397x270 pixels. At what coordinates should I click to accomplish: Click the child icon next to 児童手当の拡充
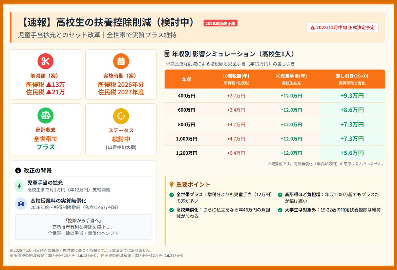[x=19, y=186]
